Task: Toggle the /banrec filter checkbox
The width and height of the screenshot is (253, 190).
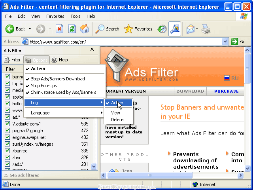Action: click(7, 151)
